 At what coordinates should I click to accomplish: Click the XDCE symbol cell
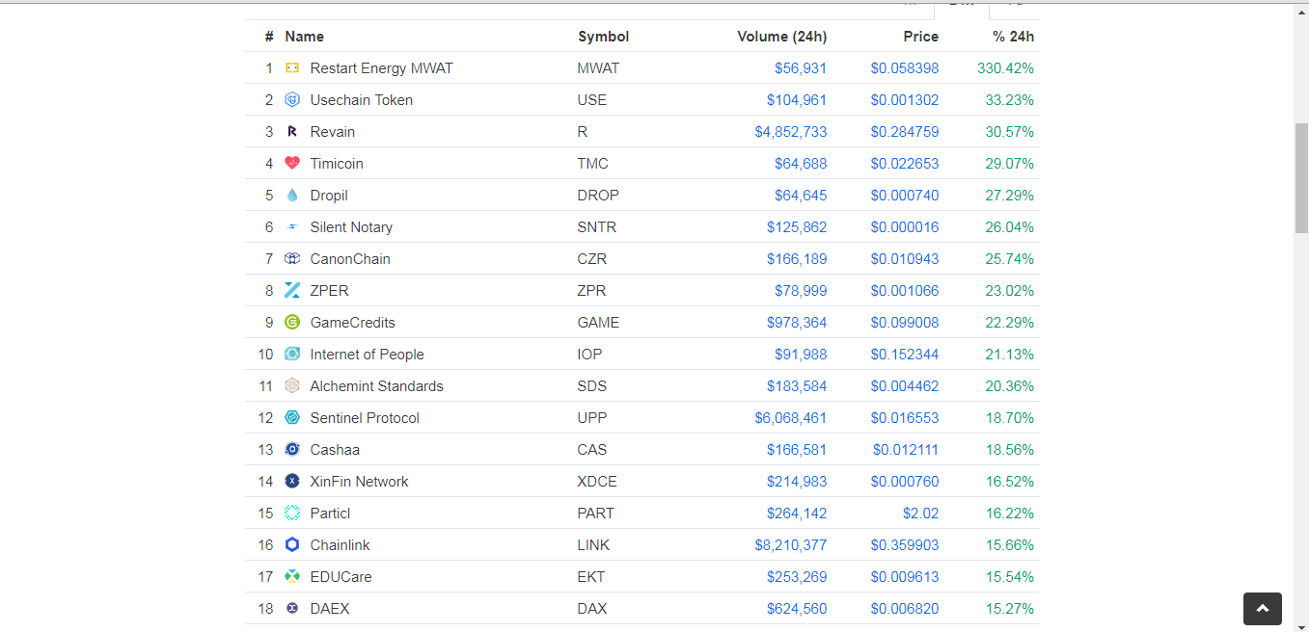(597, 482)
